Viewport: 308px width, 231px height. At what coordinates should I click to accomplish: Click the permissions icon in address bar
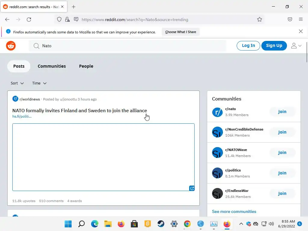click(x=76, y=19)
